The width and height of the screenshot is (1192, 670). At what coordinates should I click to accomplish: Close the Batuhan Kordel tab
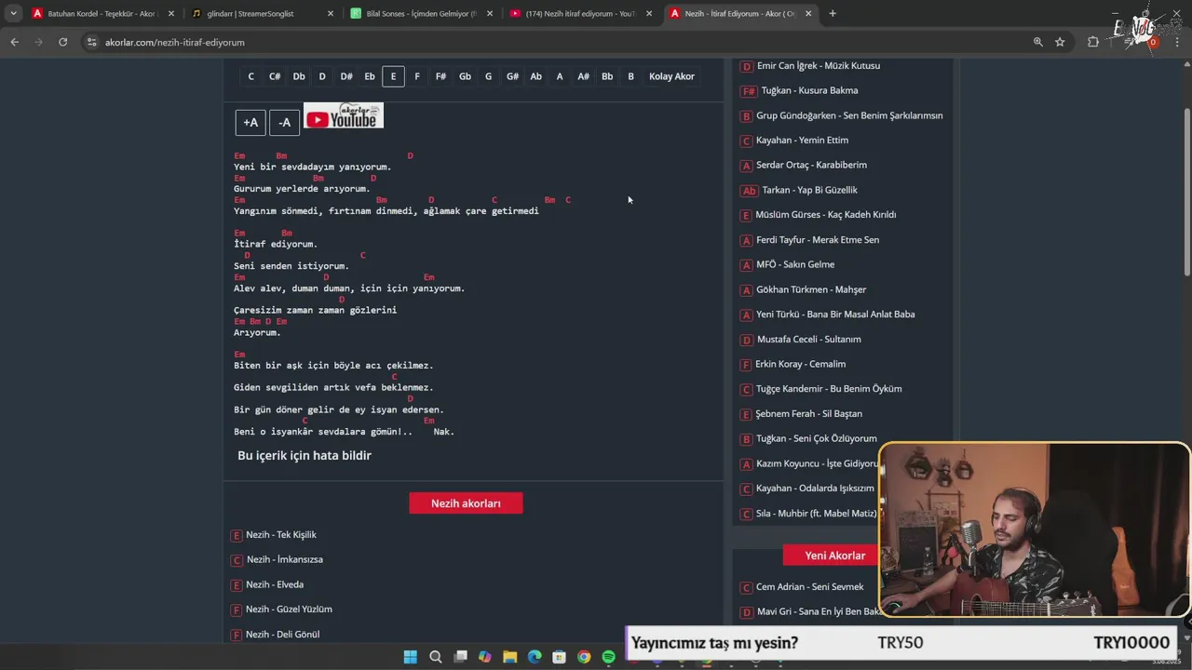click(170, 14)
